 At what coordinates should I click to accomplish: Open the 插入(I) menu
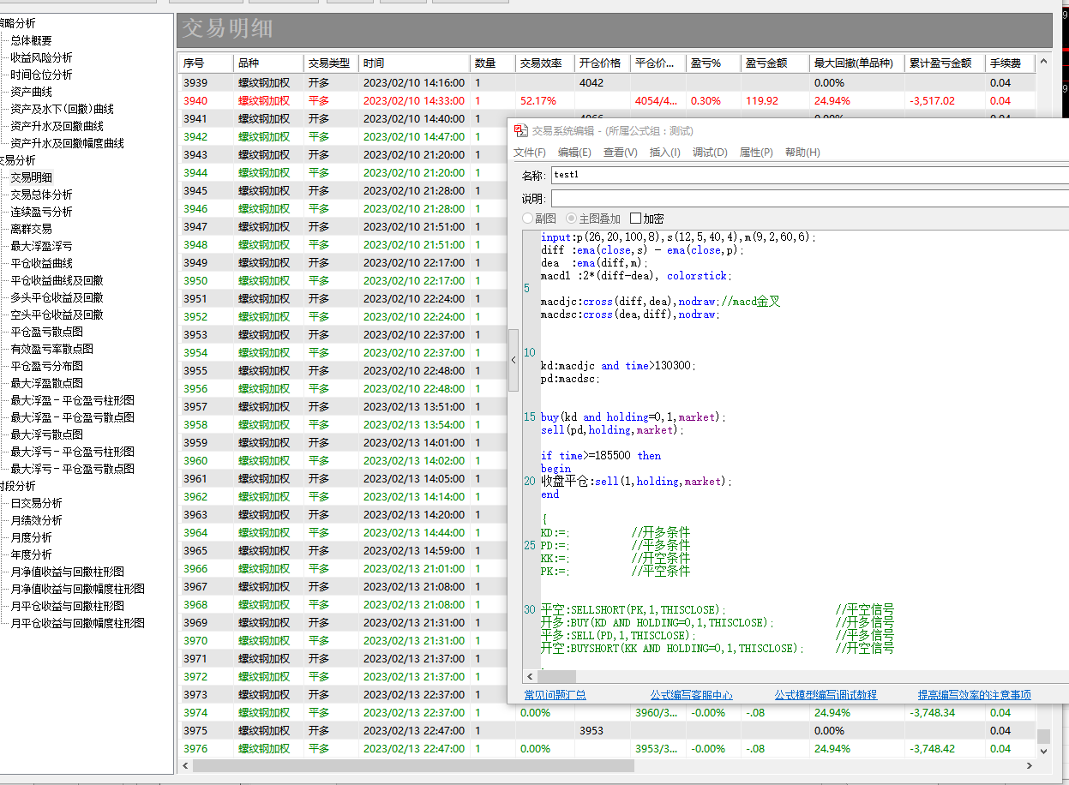665,152
